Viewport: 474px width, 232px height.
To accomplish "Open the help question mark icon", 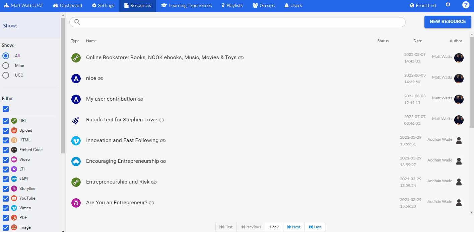I will point(466,5).
